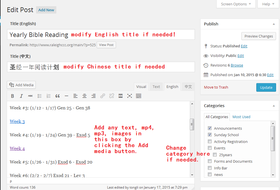Screen dimensions: 280x190
Task: Check the Forms and Documents category
Action: [210, 161]
